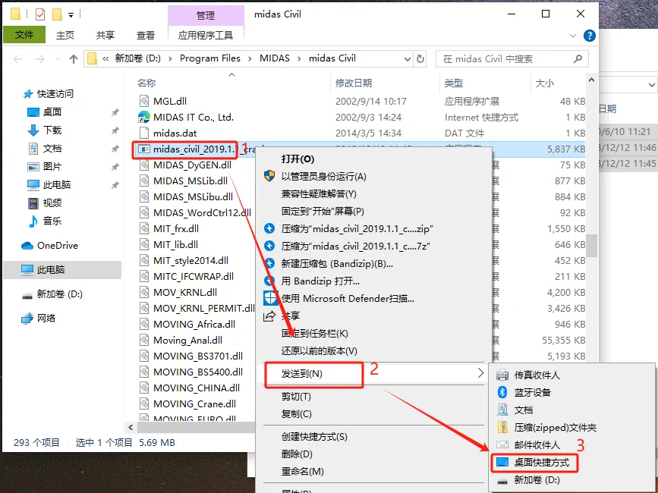Sort by Name (名称) column header
This screenshot has height=493, width=658.
pyautogui.click(x=146, y=83)
